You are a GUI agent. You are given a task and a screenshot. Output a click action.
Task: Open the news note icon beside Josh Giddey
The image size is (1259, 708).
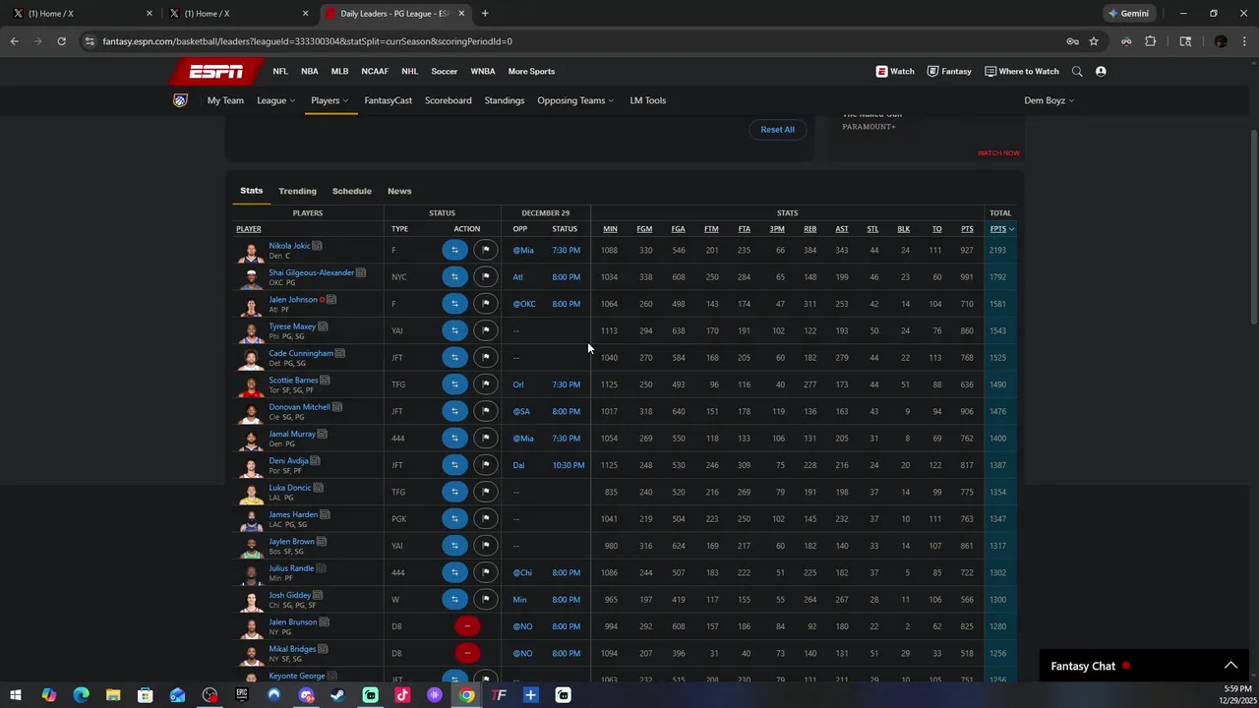(318, 595)
